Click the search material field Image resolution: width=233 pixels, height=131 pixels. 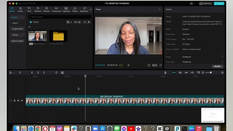coord(60,17)
